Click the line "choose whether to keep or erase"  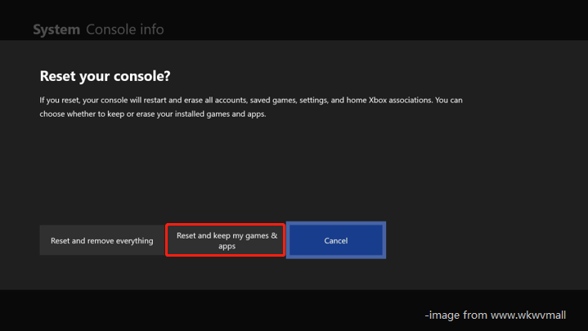153,114
